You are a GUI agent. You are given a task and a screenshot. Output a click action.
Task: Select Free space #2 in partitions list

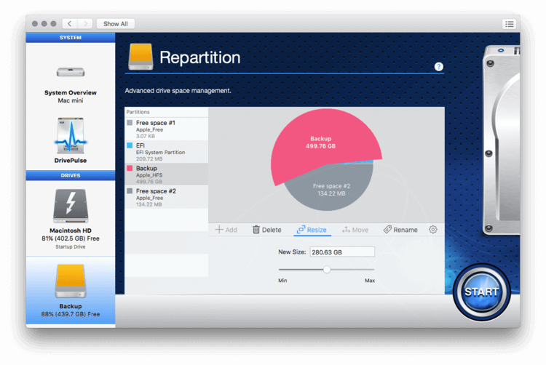click(166, 194)
